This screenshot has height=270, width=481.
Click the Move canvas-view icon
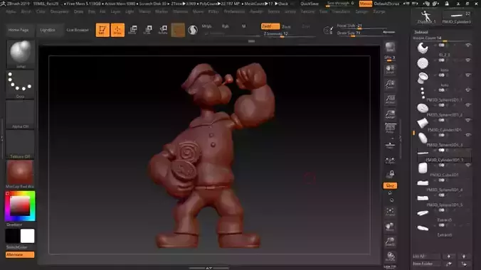[390, 227]
